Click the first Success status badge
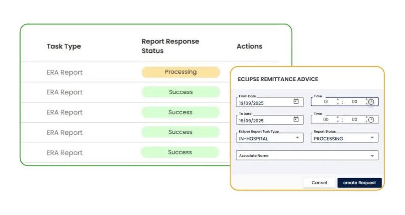The height and width of the screenshot is (215, 405). [181, 92]
